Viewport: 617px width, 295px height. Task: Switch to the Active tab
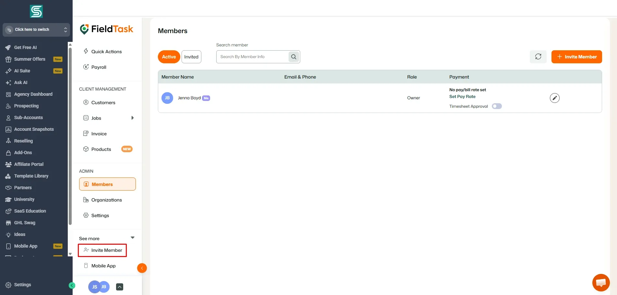pyautogui.click(x=169, y=57)
